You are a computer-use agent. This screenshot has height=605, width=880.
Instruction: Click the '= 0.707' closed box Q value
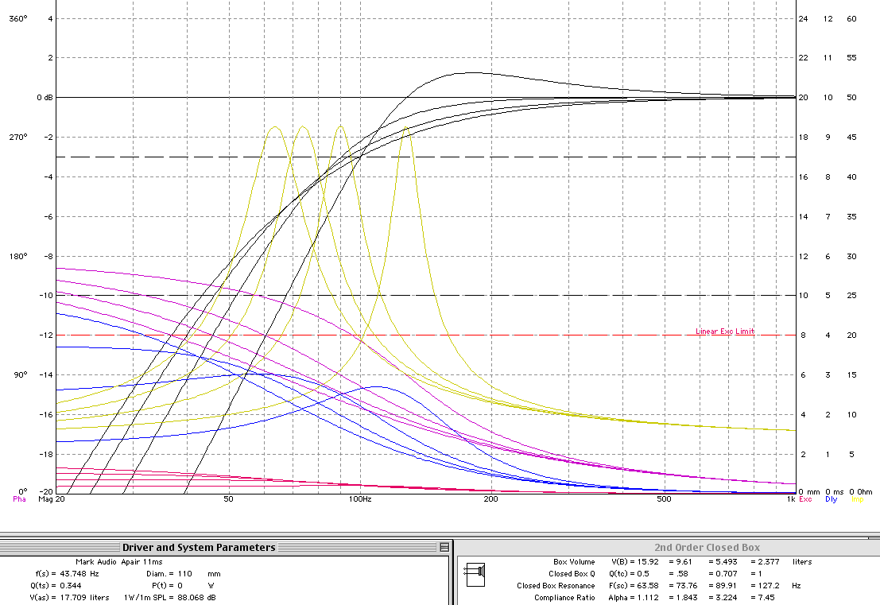coord(723,573)
